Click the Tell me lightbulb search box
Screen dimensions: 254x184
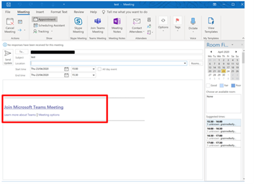(x=125, y=12)
